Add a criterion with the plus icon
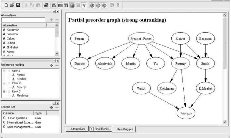 click(51, 108)
